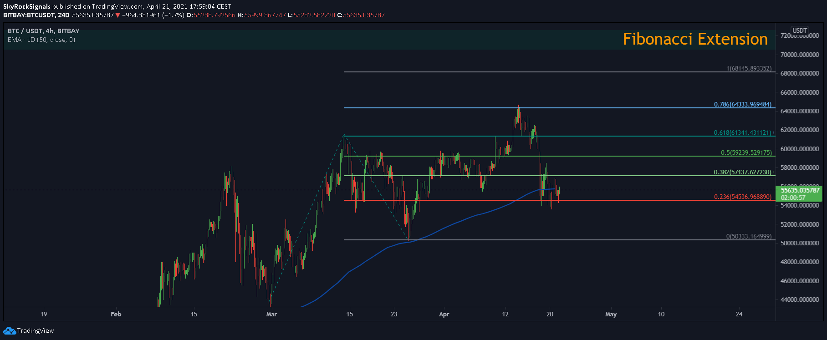Click the May label on the time axis
The image size is (827, 340).
click(x=611, y=314)
